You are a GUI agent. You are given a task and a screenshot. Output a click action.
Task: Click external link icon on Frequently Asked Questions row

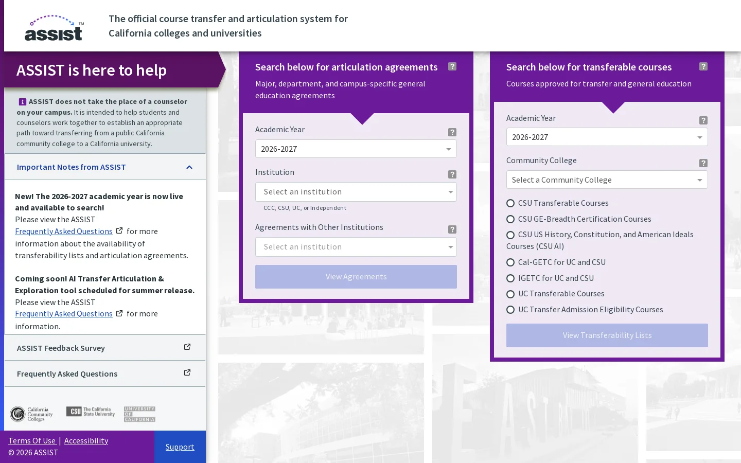[x=187, y=373]
